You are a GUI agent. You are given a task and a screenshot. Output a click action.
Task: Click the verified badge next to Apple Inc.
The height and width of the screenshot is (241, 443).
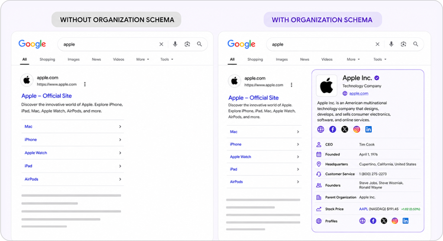pyautogui.click(x=377, y=78)
